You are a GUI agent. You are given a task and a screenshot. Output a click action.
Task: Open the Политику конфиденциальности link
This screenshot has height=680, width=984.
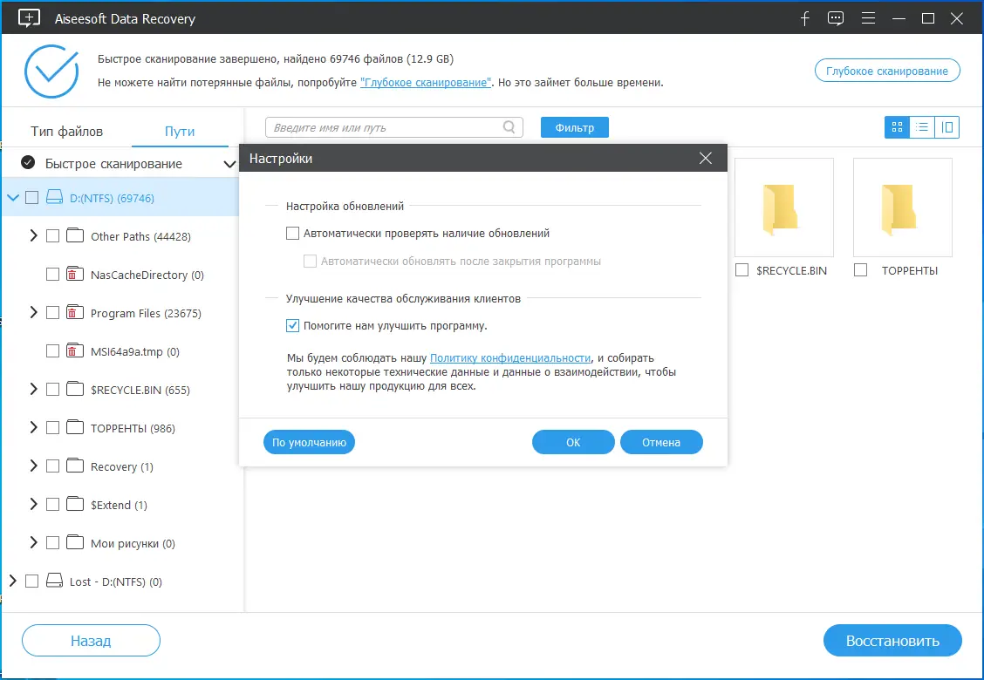tap(509, 357)
